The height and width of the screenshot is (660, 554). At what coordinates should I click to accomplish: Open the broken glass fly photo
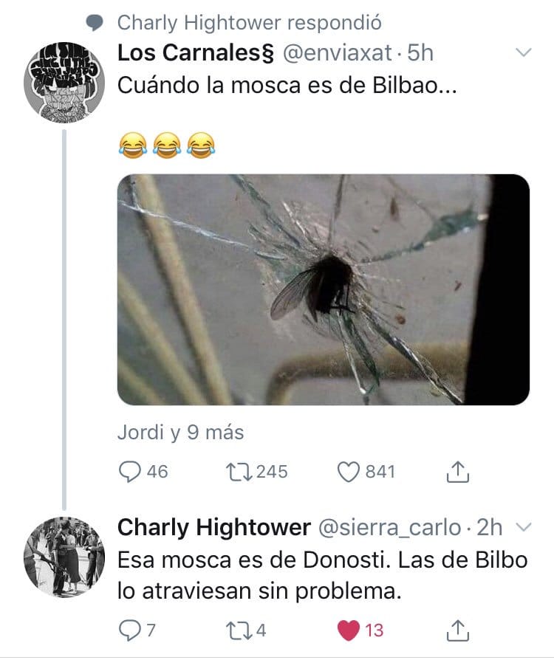[323, 289]
